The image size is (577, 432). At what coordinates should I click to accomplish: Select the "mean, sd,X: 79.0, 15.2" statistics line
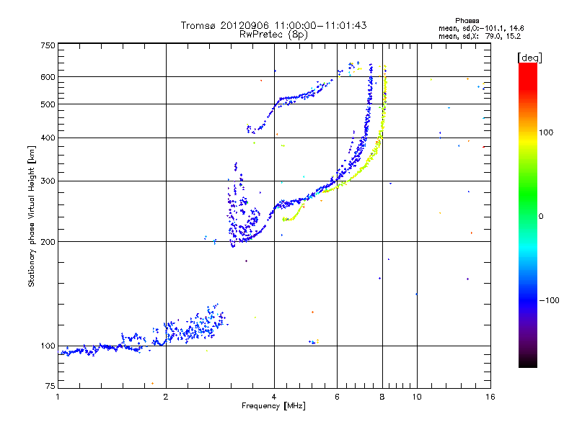[480, 36]
